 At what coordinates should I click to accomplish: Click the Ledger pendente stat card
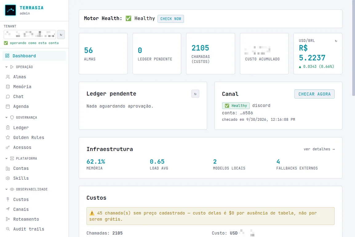pyautogui.click(x=157, y=54)
